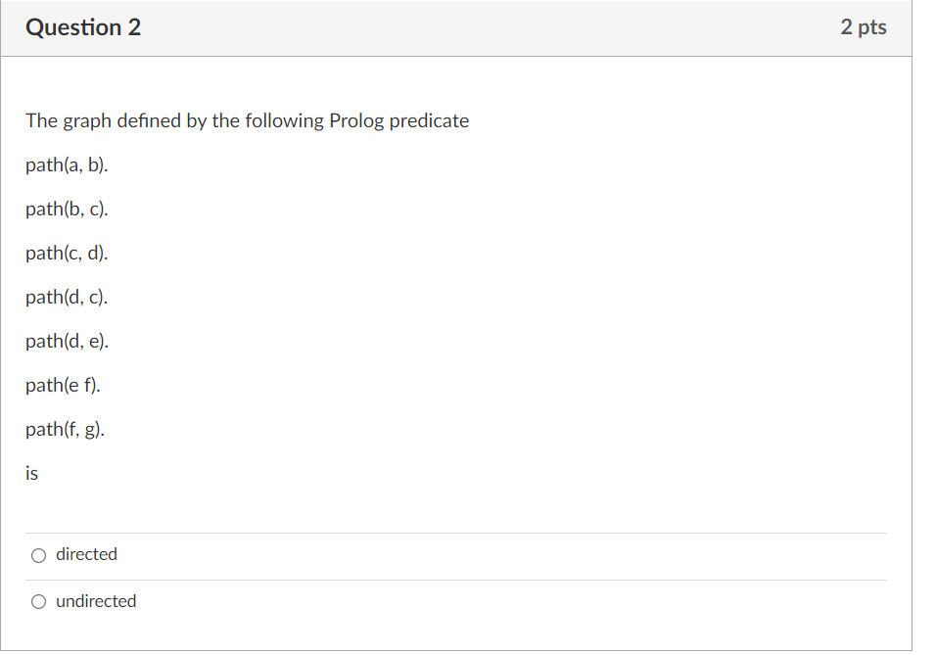Click the line "path(e f)."

[63, 385]
